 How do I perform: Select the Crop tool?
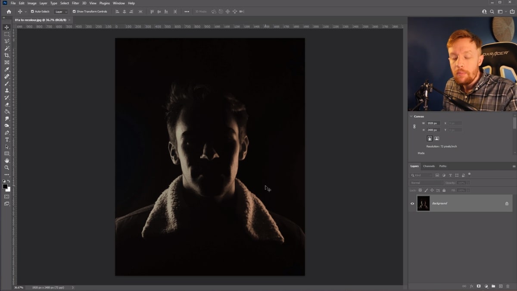[6, 55]
